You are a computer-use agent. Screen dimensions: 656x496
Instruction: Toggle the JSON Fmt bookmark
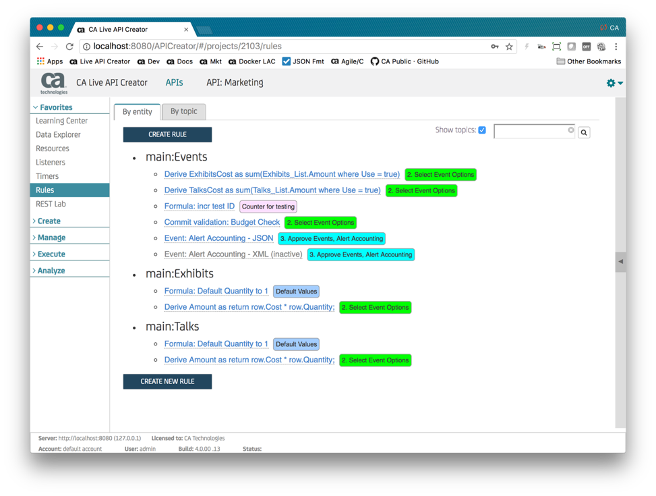(x=303, y=61)
